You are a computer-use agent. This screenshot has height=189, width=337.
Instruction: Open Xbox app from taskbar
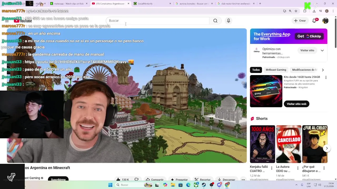(196, 185)
